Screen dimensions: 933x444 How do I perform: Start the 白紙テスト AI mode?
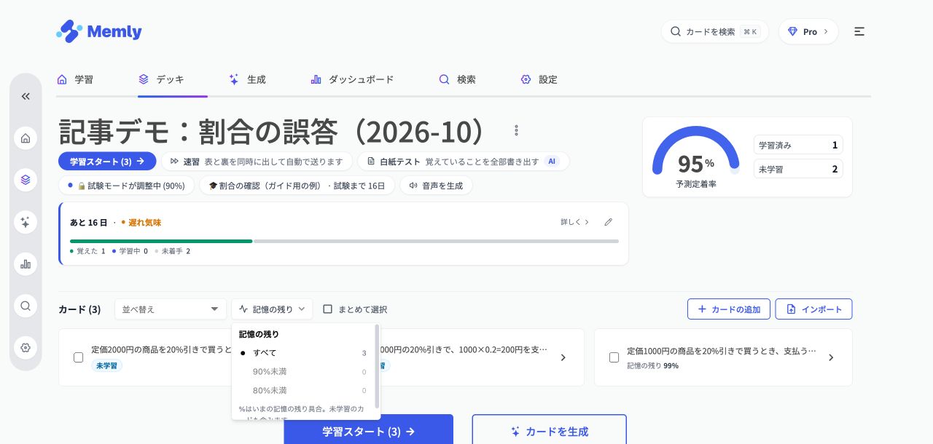(463, 162)
